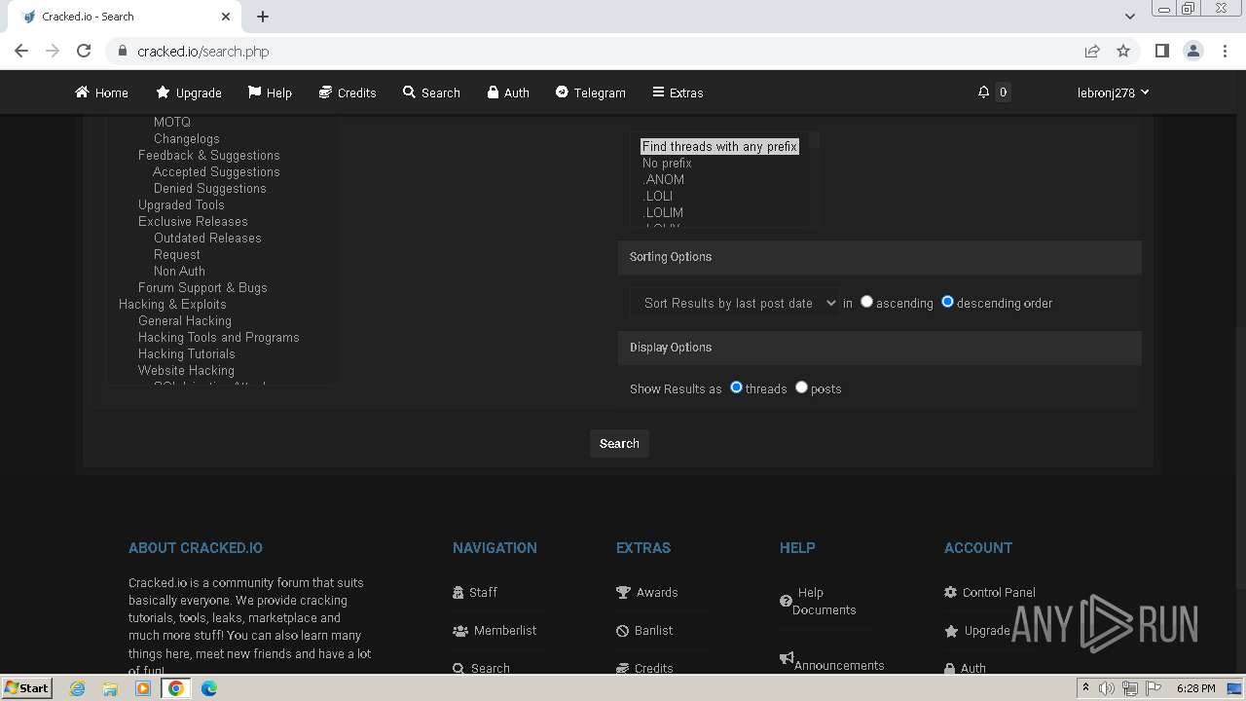This screenshot has width=1246, height=701.
Task: Open the lebronj278 user dropdown
Action: tap(1113, 92)
